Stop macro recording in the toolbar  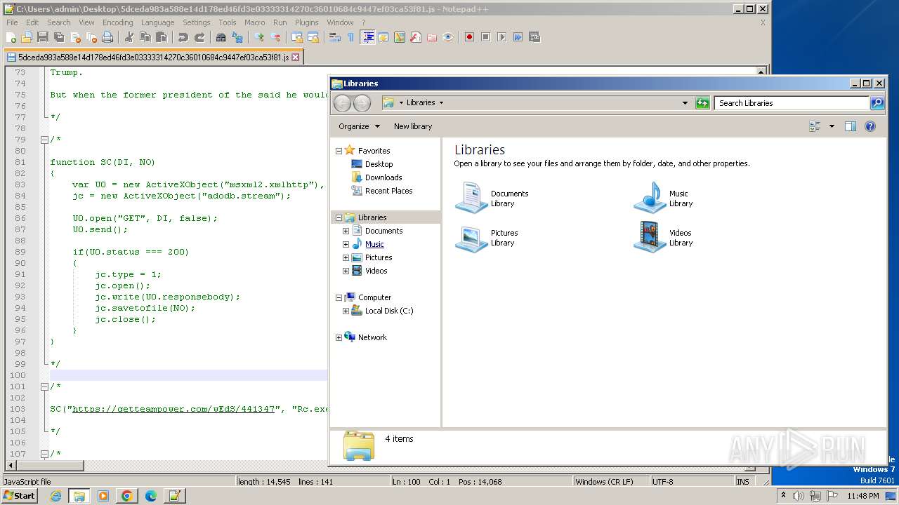[485, 37]
